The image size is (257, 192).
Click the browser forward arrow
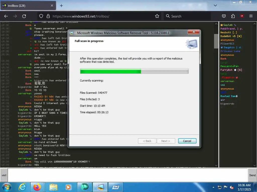[15, 16]
